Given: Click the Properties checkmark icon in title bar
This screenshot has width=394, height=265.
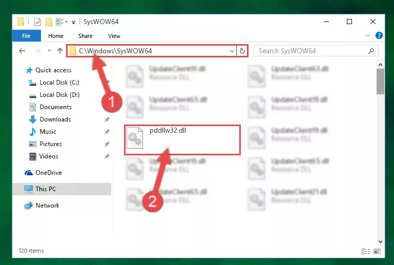Looking at the screenshot, I should coord(37,22).
